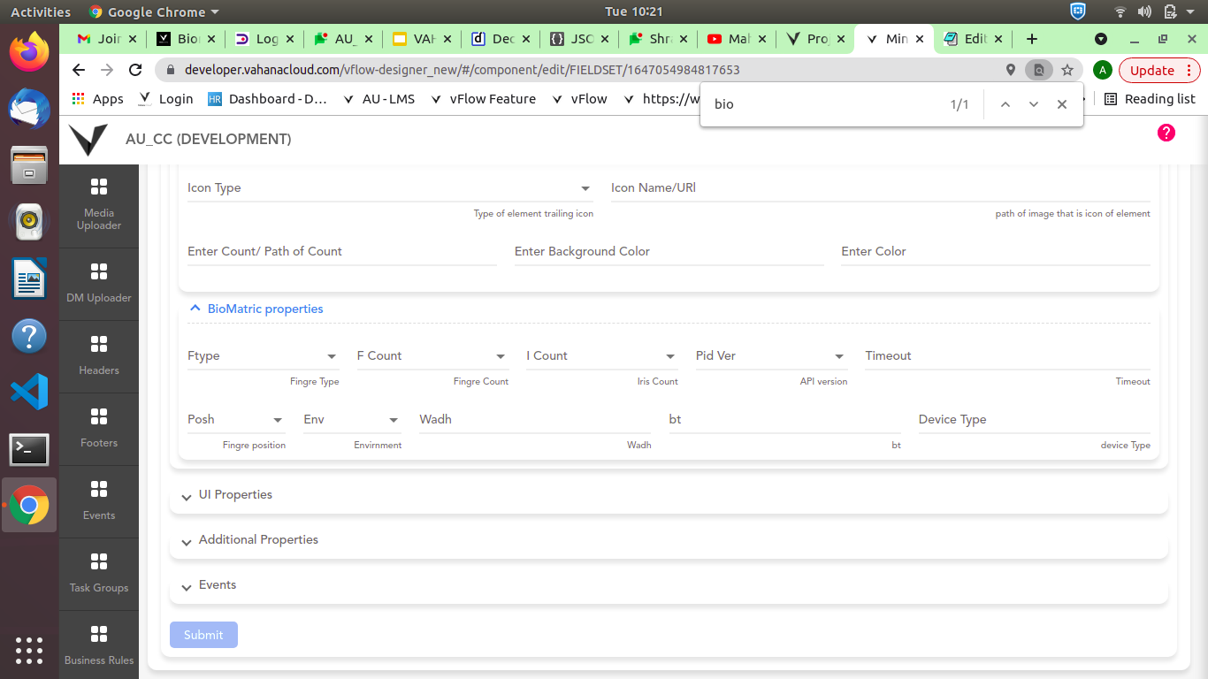Open LibreOffice Writer from dock
The width and height of the screenshot is (1208, 679).
(x=29, y=278)
